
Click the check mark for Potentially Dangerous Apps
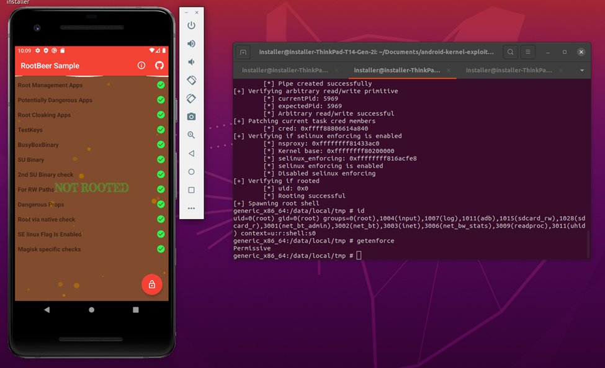click(x=161, y=100)
